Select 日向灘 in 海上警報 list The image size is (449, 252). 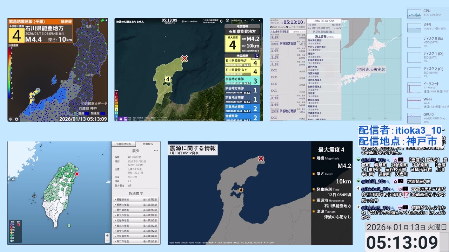tap(323, 95)
